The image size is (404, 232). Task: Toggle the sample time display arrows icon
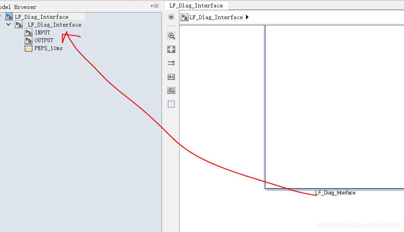coord(171,63)
